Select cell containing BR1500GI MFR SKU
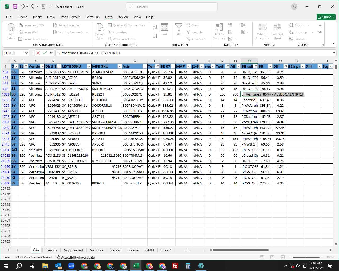Viewport: 339px width, 271px height. [107, 100]
